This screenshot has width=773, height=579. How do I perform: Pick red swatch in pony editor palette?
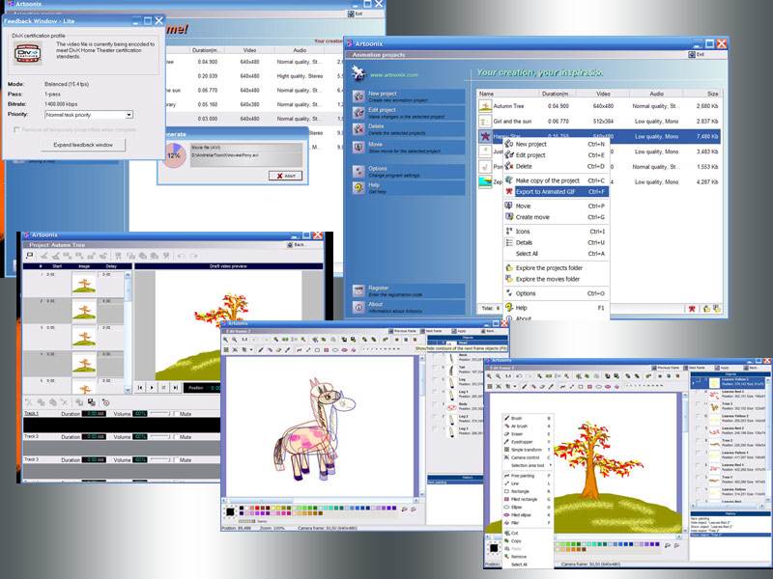(x=257, y=508)
